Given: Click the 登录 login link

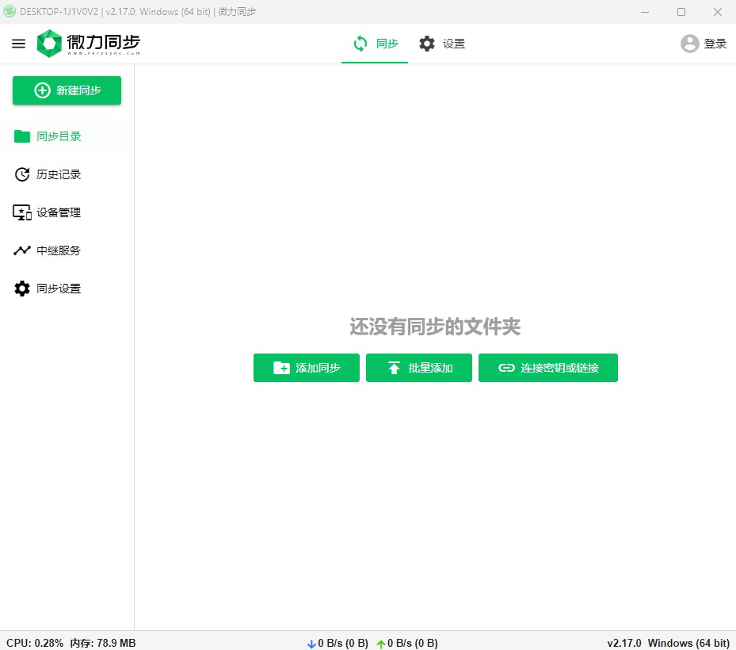Looking at the screenshot, I should pyautogui.click(x=712, y=44).
